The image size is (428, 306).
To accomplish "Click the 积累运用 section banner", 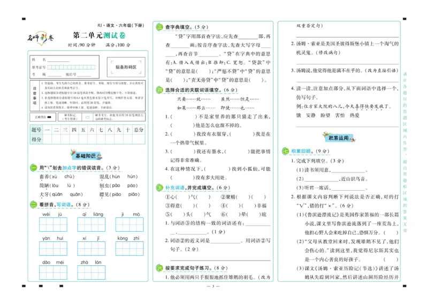I will click(x=339, y=137).
